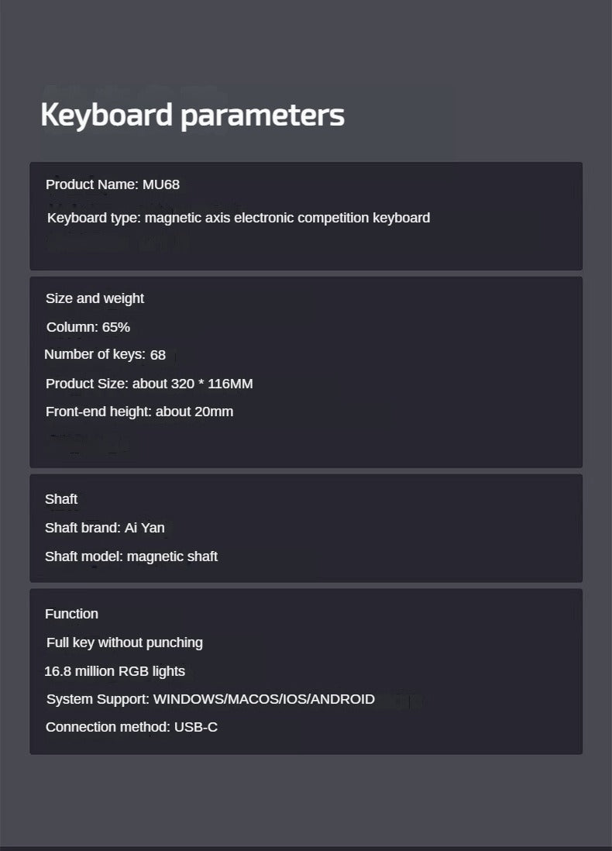
Task: Click the 'Keyboard parameters' heading
Action: pos(192,115)
